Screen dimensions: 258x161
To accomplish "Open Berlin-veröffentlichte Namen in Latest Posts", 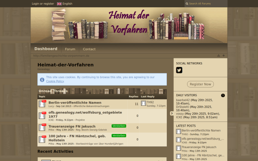I will click(x=201, y=131).
